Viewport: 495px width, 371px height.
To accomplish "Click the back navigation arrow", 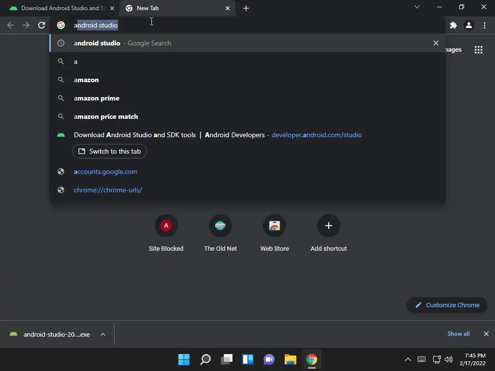I will pos(11,25).
